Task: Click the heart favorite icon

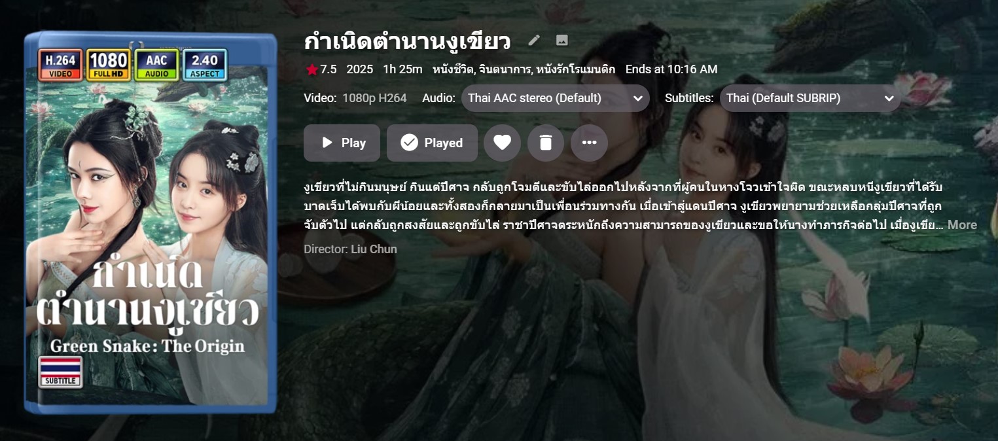Action: click(502, 143)
